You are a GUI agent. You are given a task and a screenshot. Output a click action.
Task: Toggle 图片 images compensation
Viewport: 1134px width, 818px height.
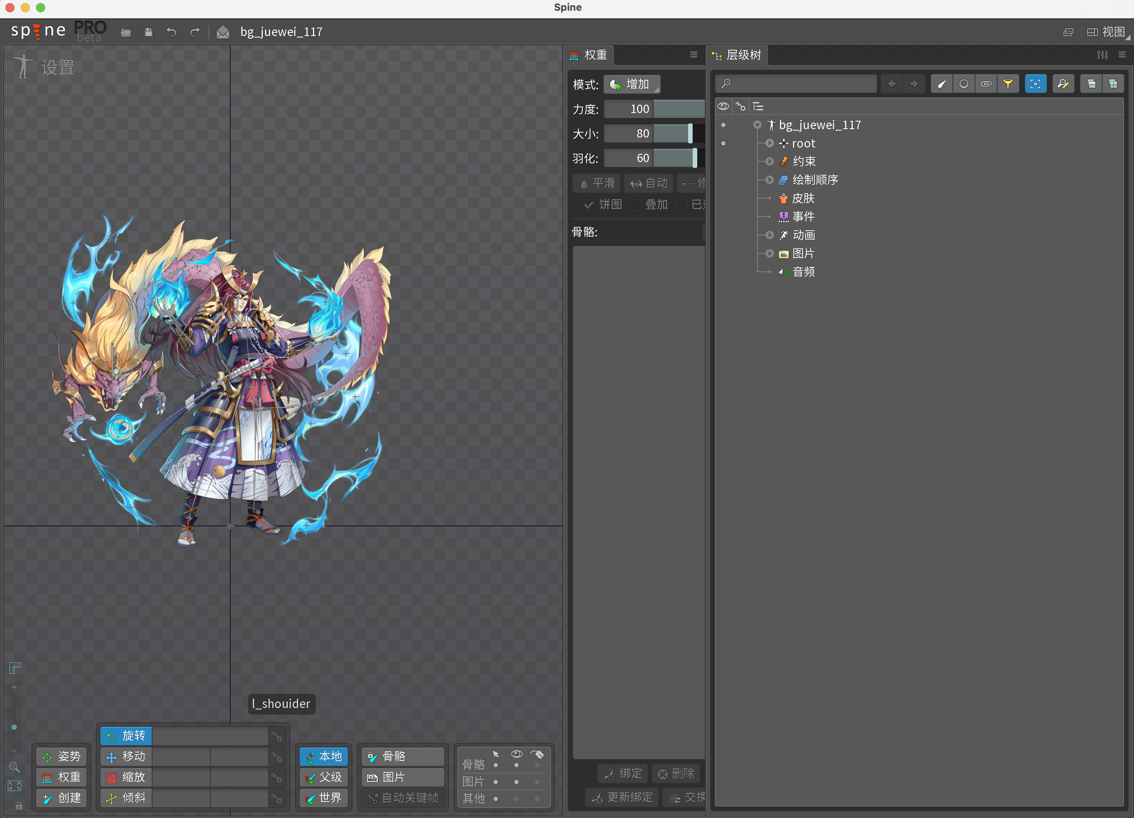click(403, 777)
